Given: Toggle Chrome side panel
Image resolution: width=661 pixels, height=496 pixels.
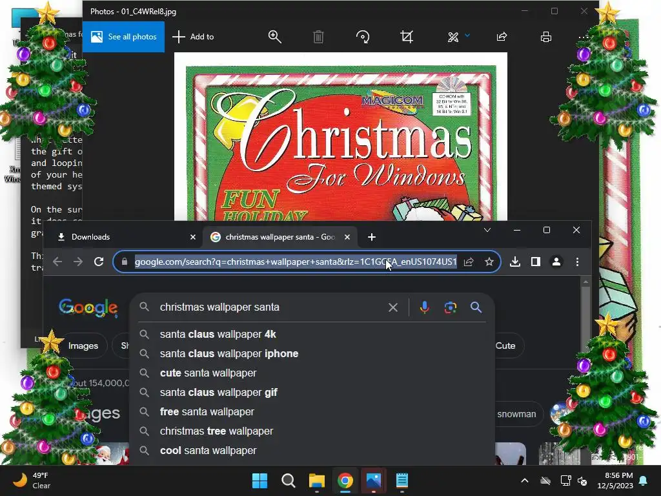Looking at the screenshot, I should (x=535, y=262).
